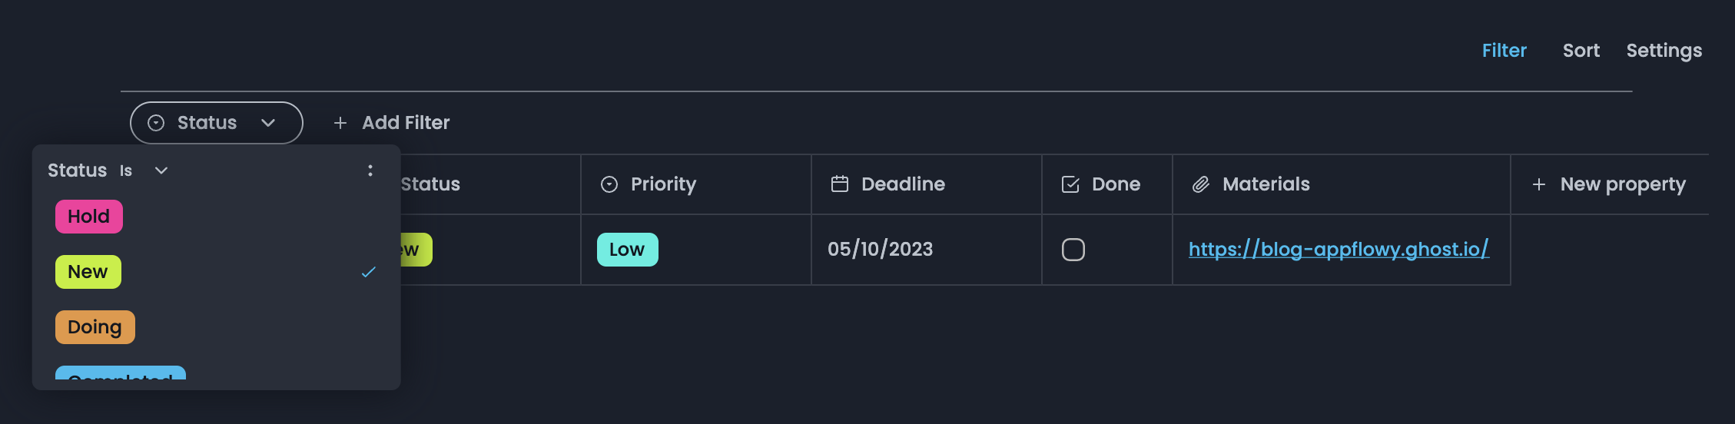Click the Low priority tag cell
Image resolution: width=1735 pixels, height=424 pixels.
(627, 250)
